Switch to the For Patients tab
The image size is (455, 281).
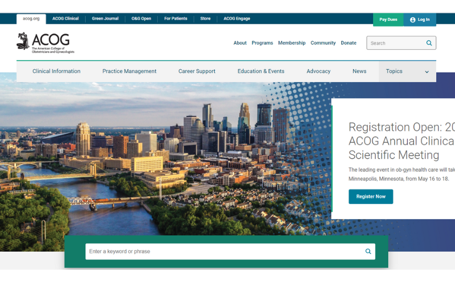pyautogui.click(x=175, y=18)
